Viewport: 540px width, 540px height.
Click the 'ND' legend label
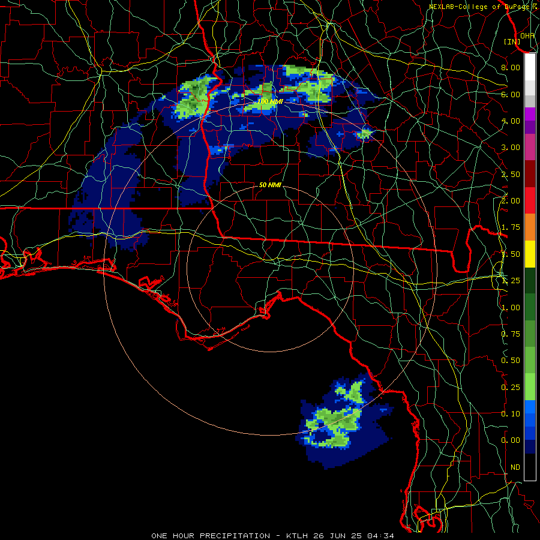pyautogui.click(x=515, y=467)
